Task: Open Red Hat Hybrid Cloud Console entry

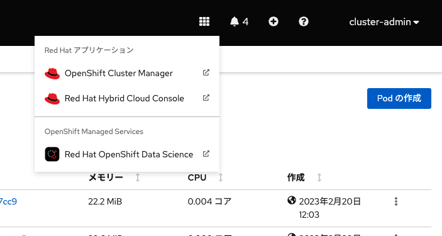Action: click(127, 98)
